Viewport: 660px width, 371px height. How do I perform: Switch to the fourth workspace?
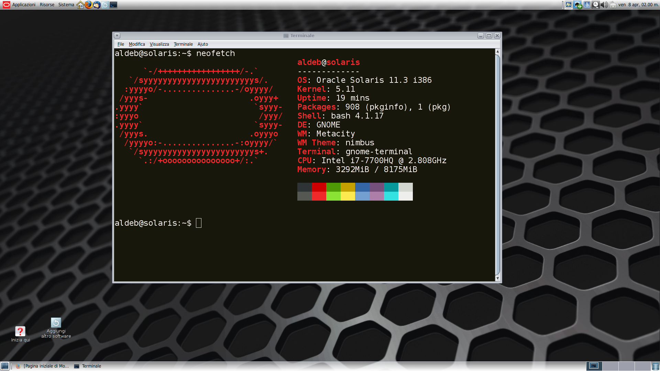[x=642, y=366]
